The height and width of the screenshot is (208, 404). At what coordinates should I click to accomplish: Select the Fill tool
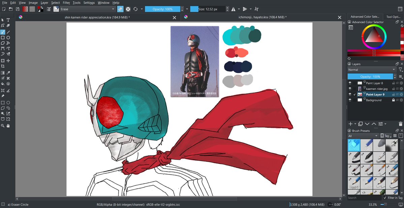pos(3,84)
